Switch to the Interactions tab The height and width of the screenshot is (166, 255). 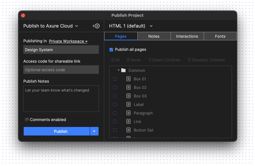click(x=187, y=36)
